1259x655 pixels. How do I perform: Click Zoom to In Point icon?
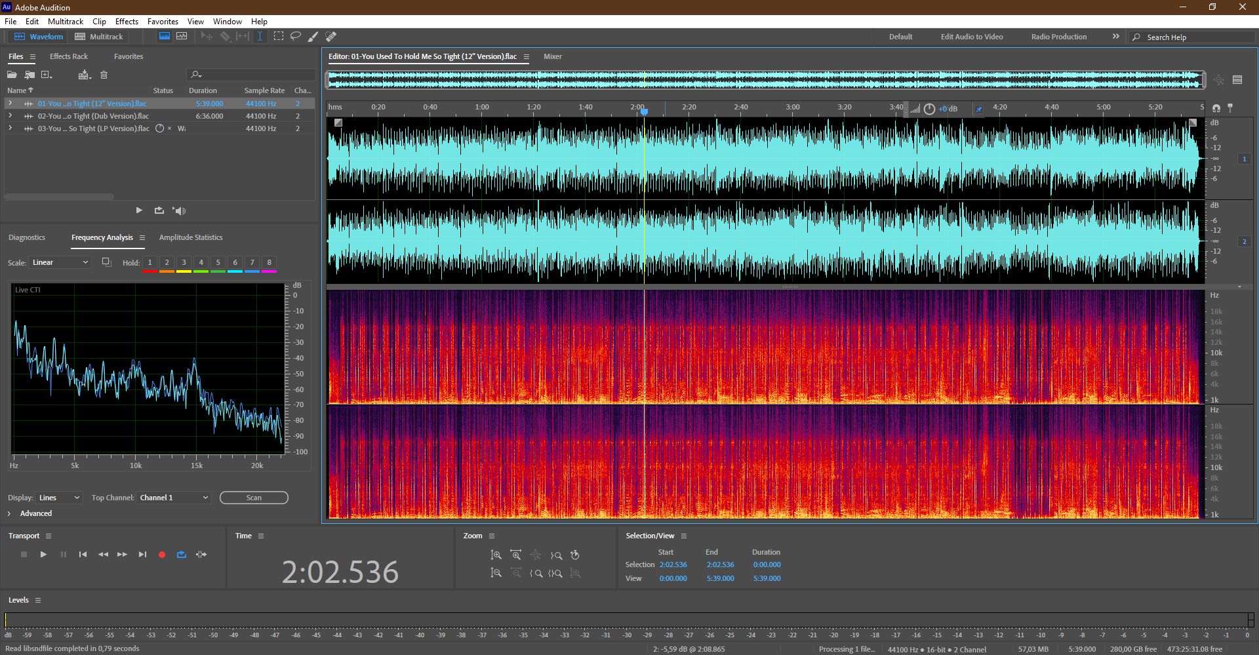point(536,573)
